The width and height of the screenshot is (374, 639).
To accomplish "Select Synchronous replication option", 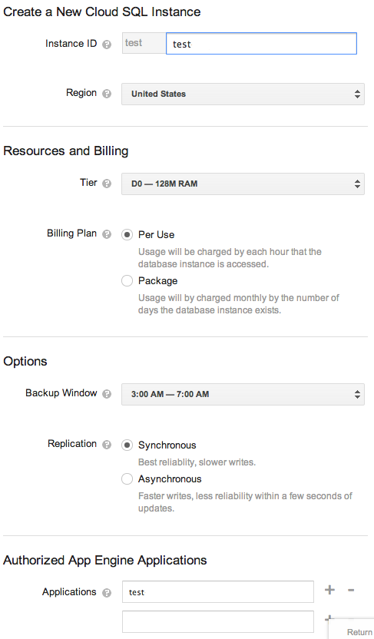I will [x=127, y=445].
